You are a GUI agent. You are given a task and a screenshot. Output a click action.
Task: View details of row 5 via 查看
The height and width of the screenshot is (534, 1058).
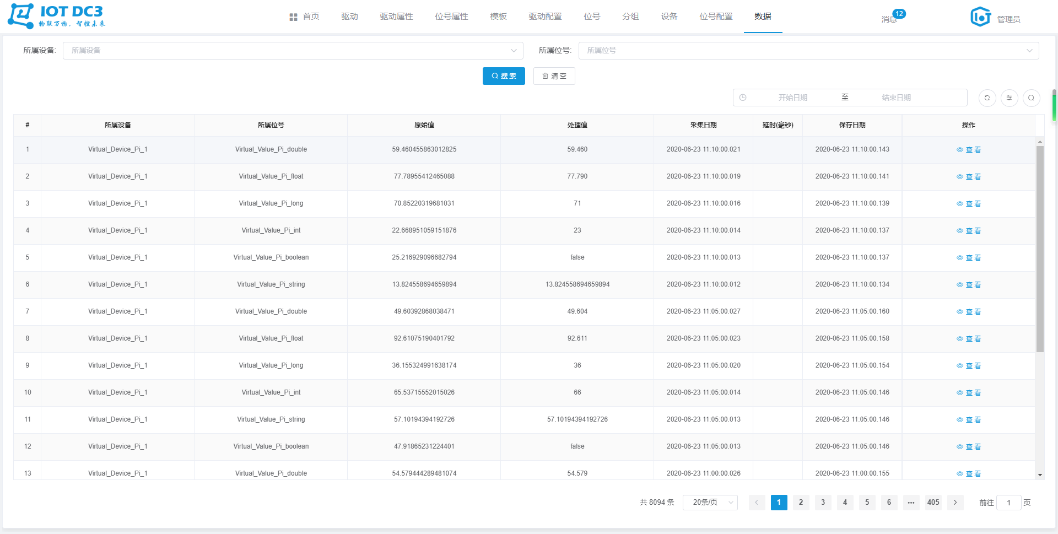click(x=968, y=258)
